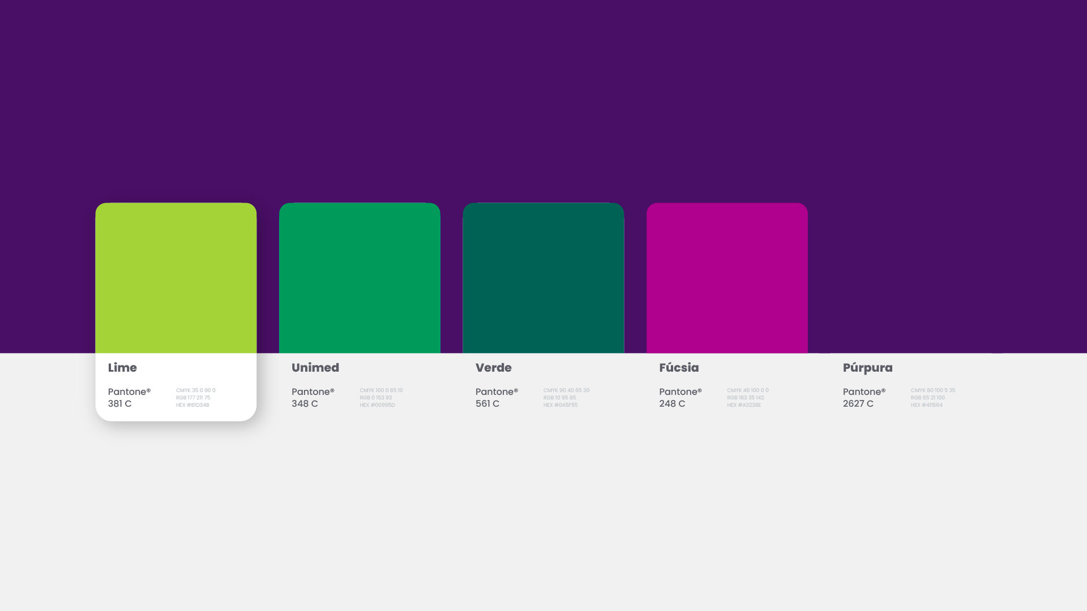Viewport: 1087px width, 611px height.
Task: Click the 'Pantone 348 C' label
Action: coord(313,398)
